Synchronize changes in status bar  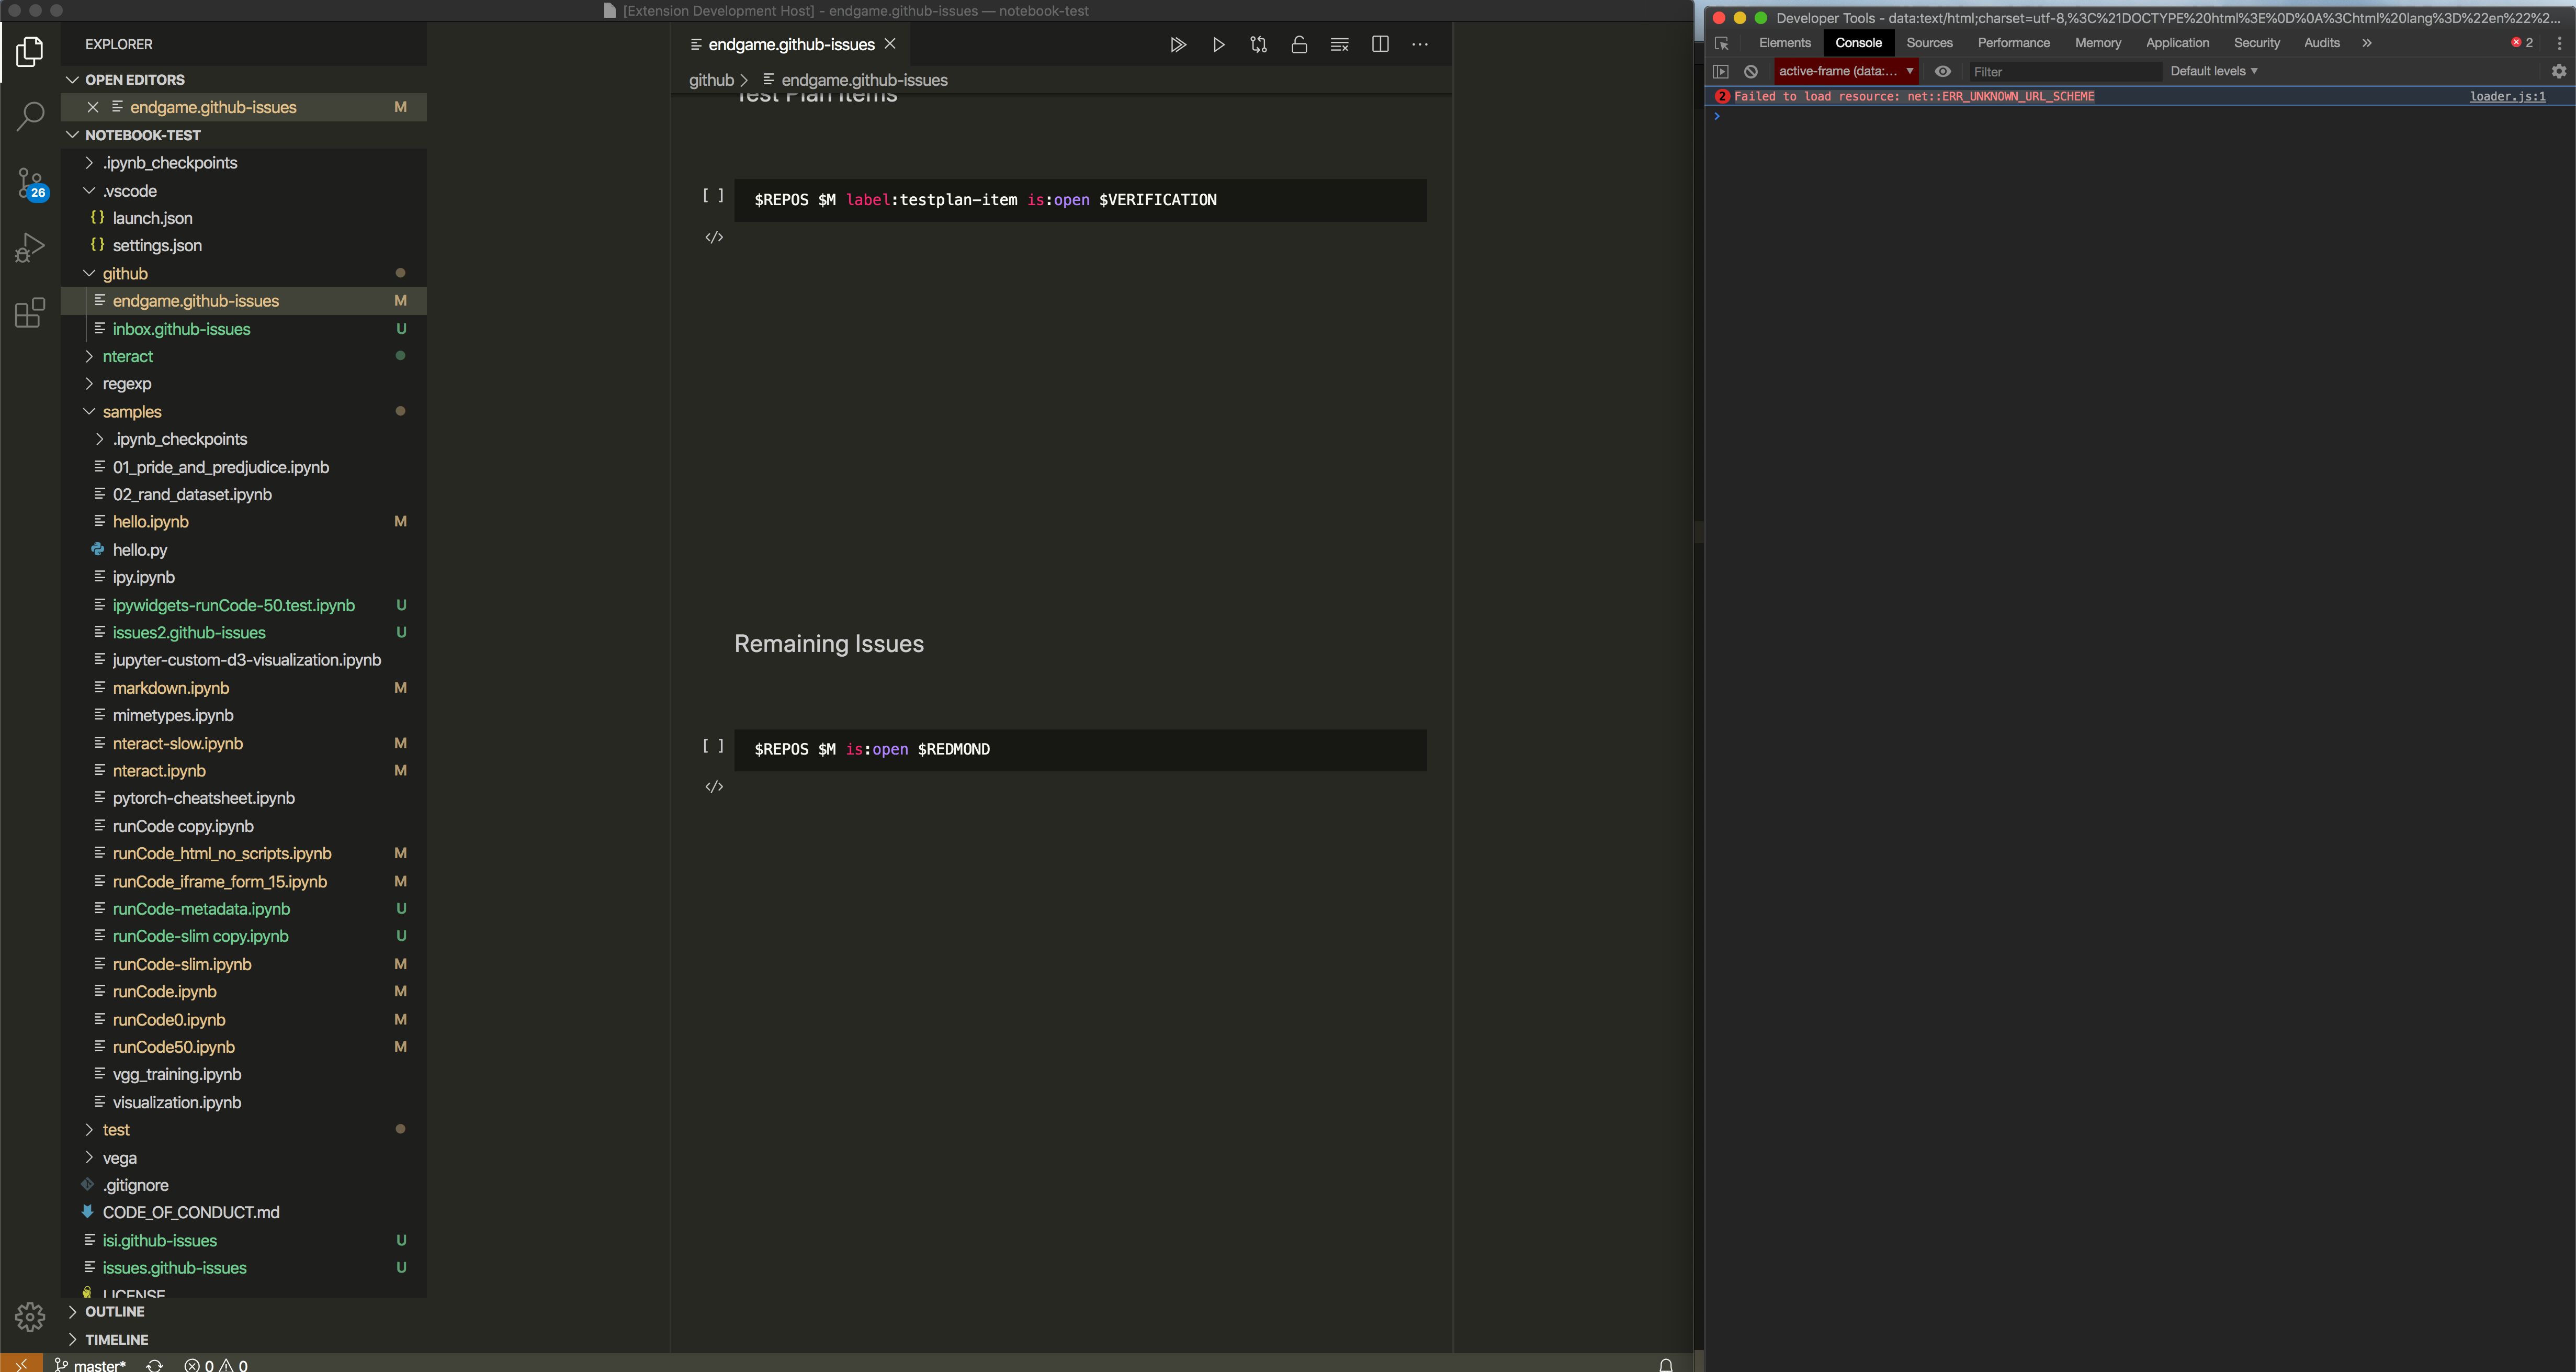[155, 1365]
